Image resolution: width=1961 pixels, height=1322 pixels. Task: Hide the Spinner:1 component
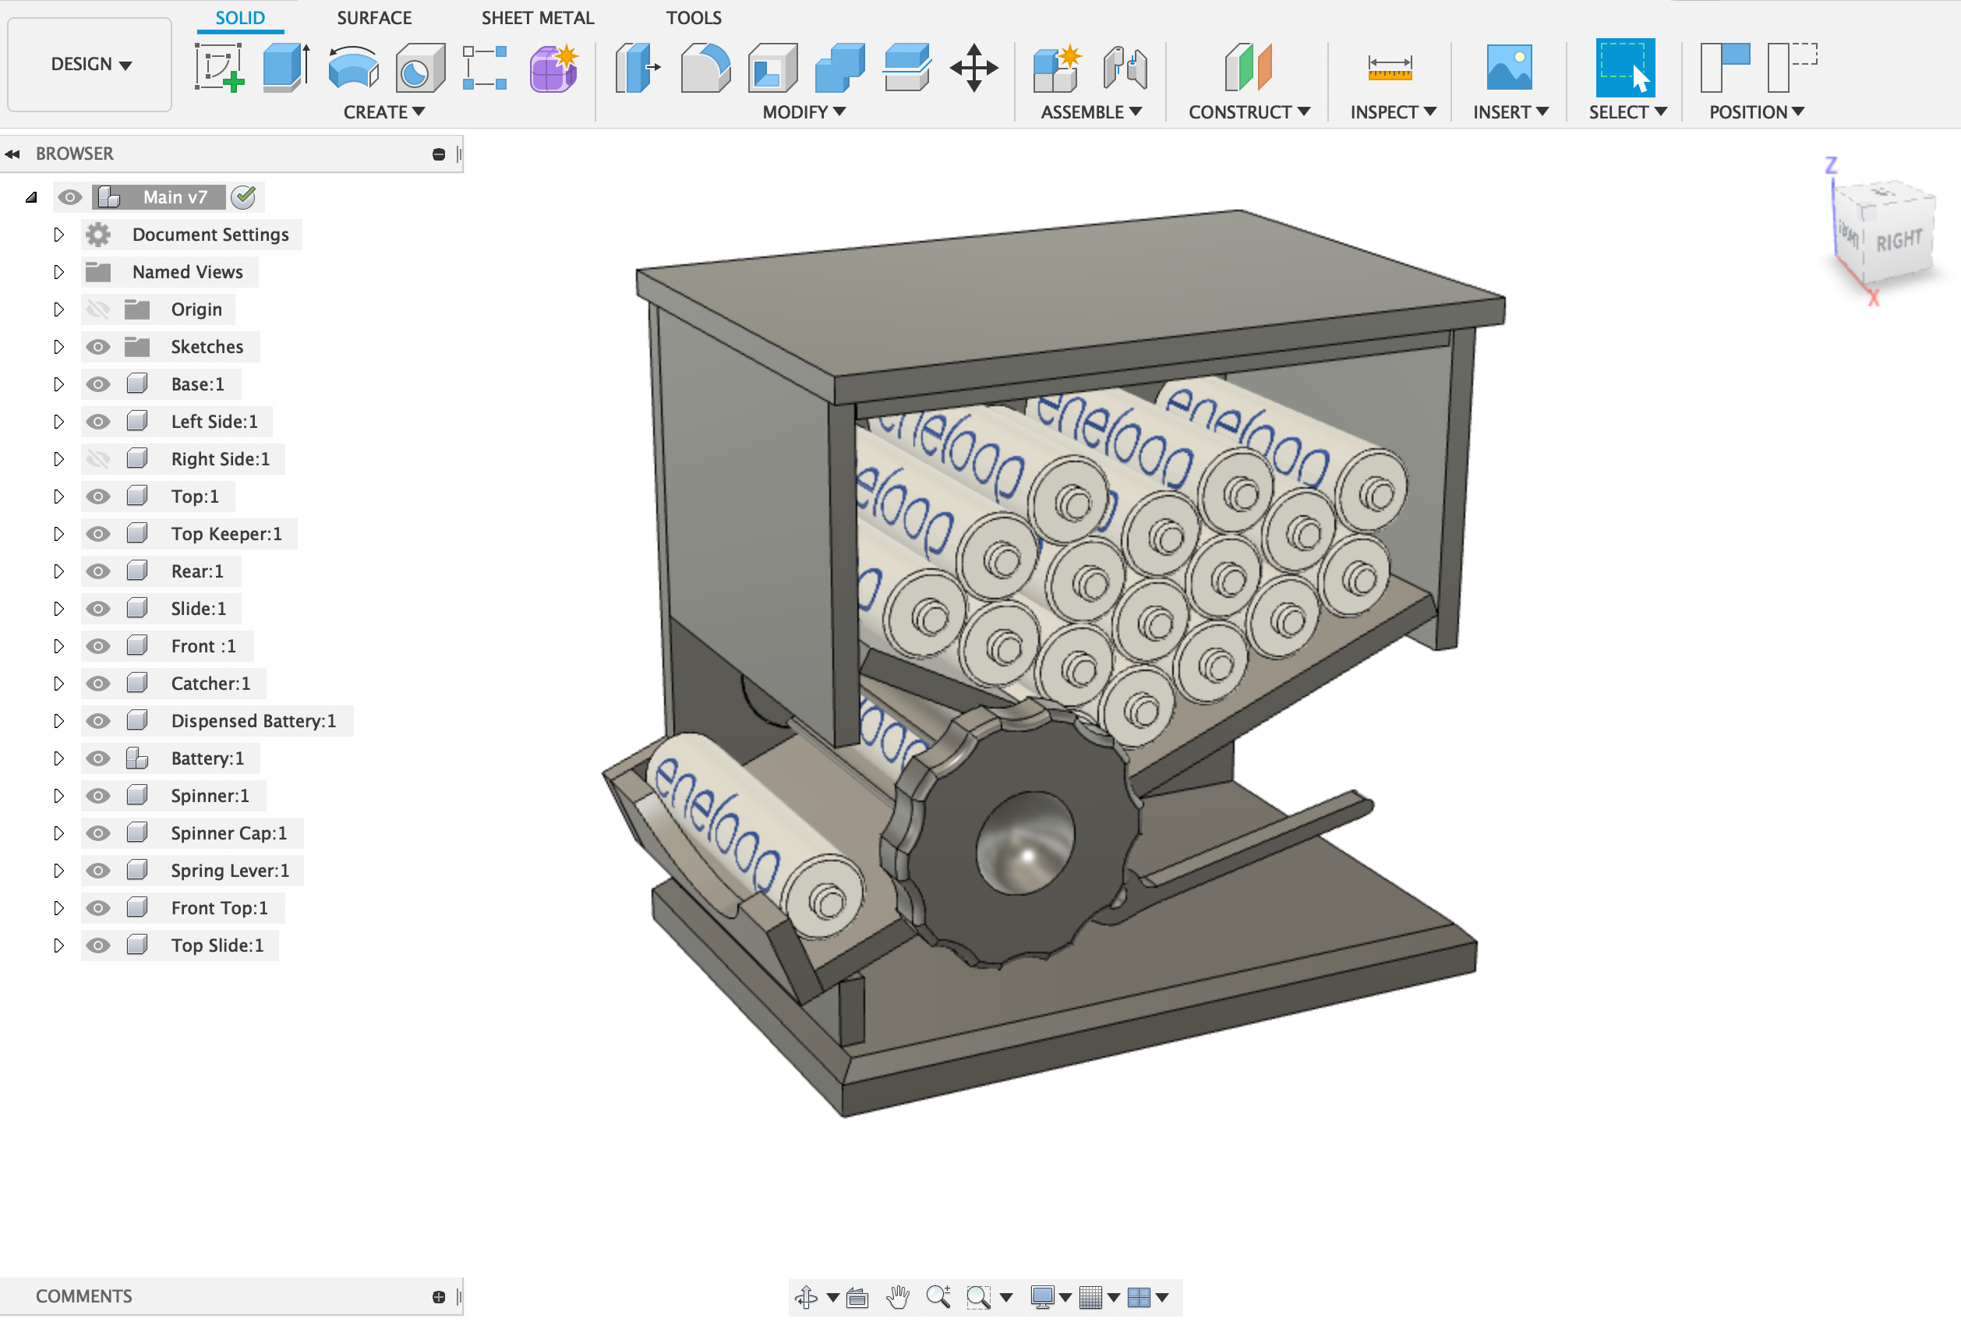97,796
